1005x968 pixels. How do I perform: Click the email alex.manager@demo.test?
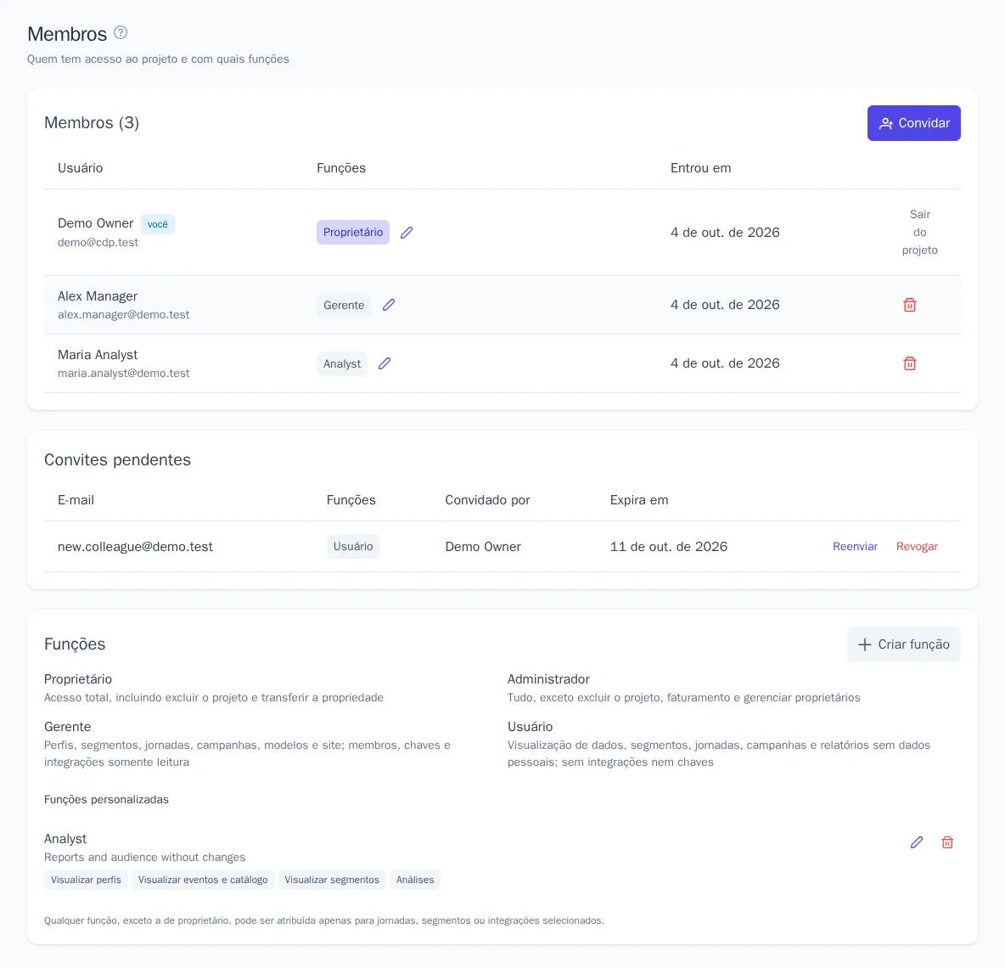point(124,315)
